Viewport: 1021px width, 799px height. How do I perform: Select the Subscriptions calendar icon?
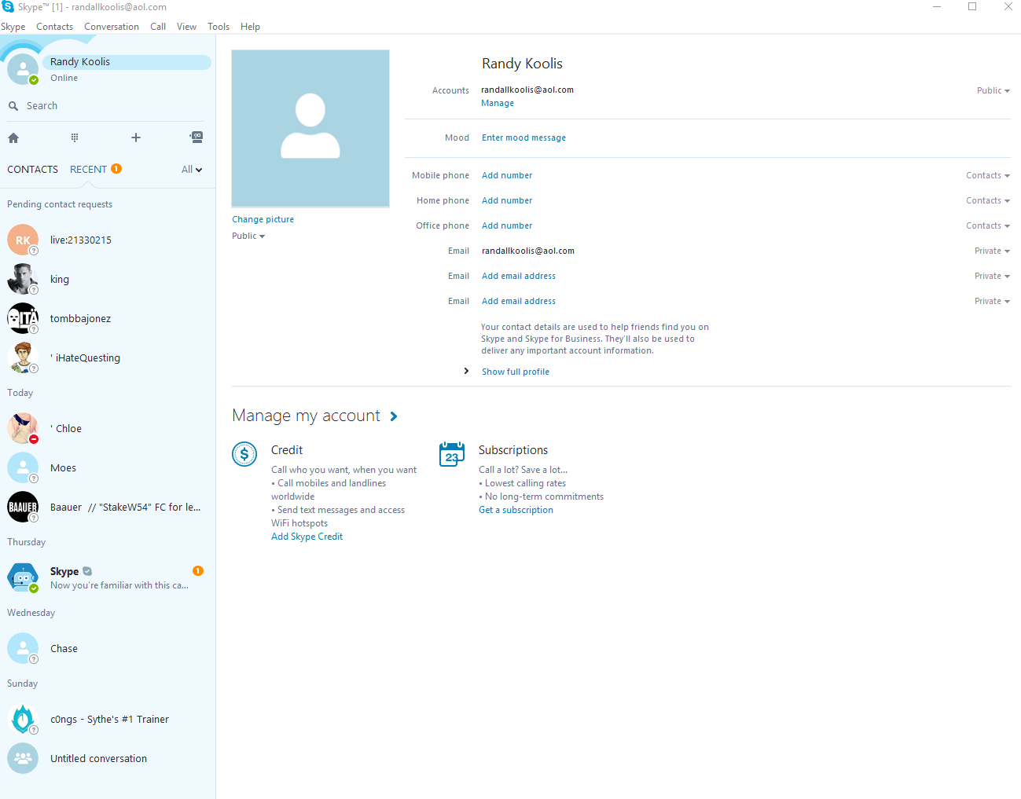tap(452, 454)
